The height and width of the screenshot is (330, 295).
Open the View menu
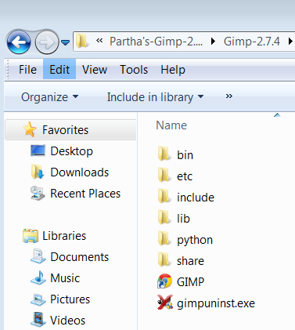[x=95, y=70]
